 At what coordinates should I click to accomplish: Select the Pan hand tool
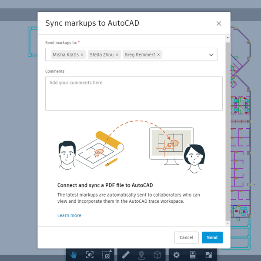pyautogui.click(x=74, y=254)
